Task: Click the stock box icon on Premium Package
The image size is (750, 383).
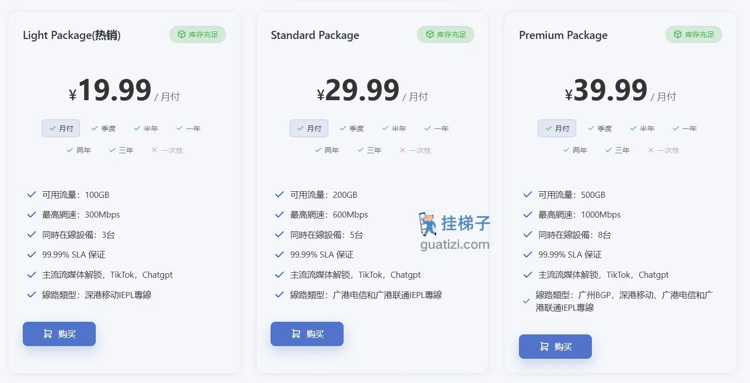Action: [x=678, y=35]
